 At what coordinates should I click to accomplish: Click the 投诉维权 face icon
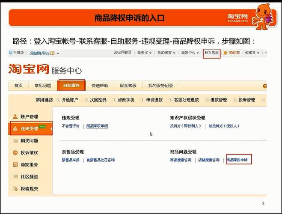pyautogui.click(x=15, y=153)
